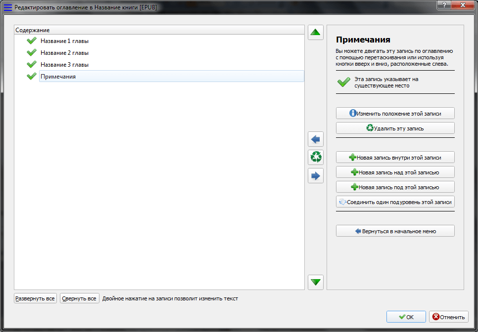Click the help question mark in title bar
This screenshot has width=478, height=332.
(x=443, y=4)
